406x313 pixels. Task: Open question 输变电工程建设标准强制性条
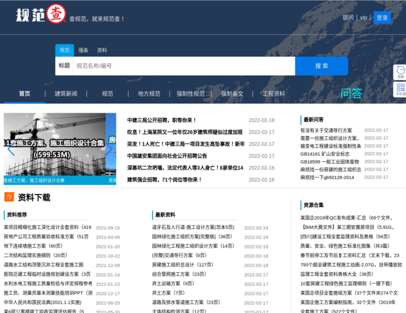click(x=330, y=146)
